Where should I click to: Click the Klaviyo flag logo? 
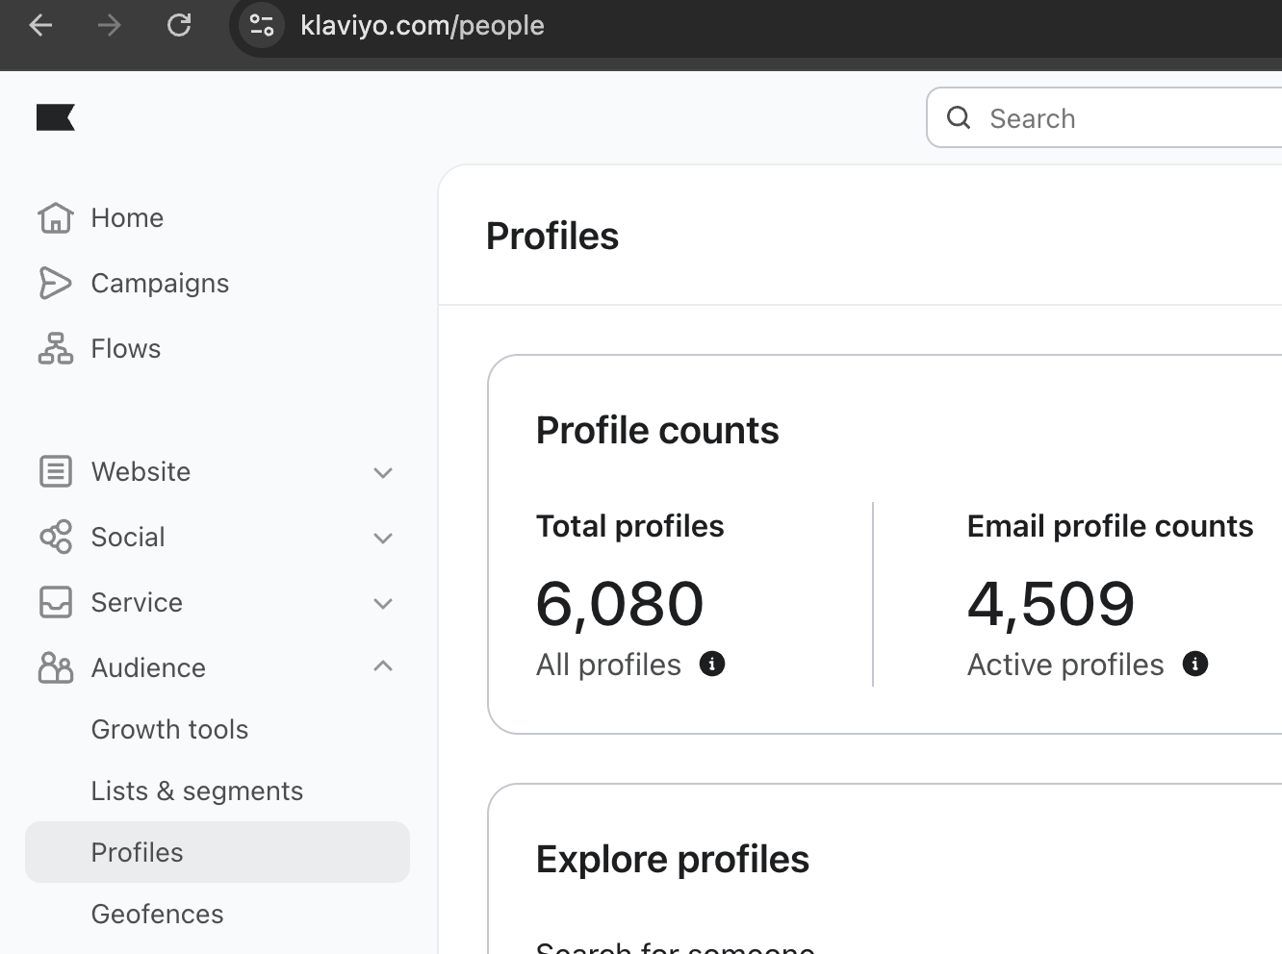click(55, 117)
